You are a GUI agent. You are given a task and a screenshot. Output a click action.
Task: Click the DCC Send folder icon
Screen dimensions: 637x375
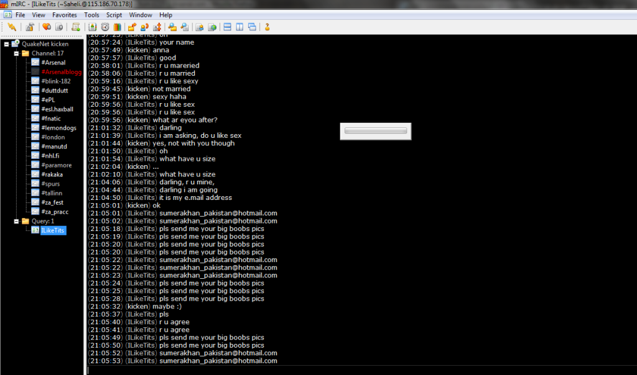tap(131, 27)
